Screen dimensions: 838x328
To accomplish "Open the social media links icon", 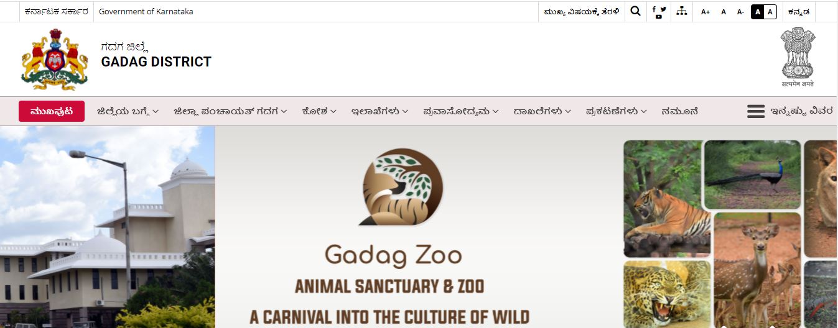I will coord(659,12).
